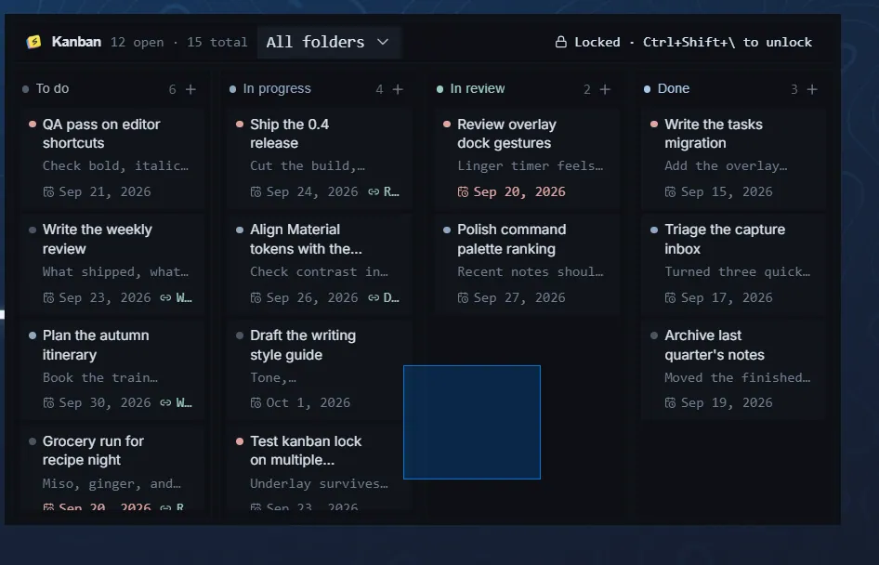Select the "Write the weekly review" card title

point(98,239)
